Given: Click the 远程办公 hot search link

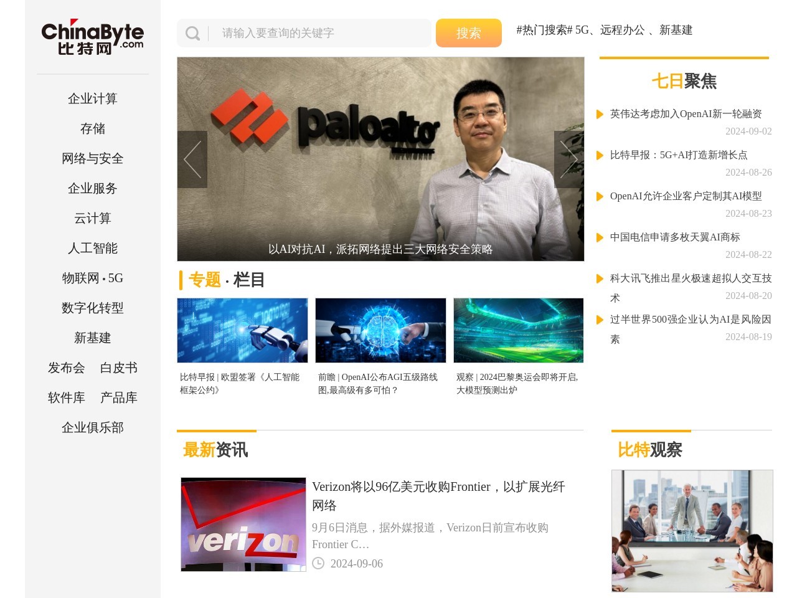Looking at the screenshot, I should pos(622,30).
